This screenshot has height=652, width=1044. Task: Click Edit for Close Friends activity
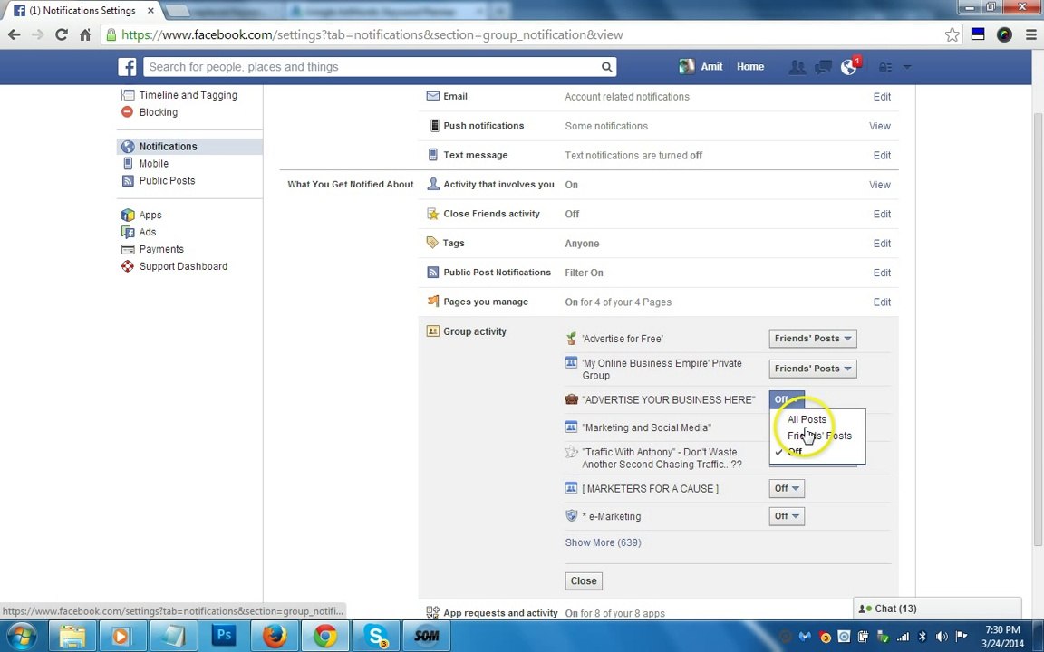click(882, 214)
